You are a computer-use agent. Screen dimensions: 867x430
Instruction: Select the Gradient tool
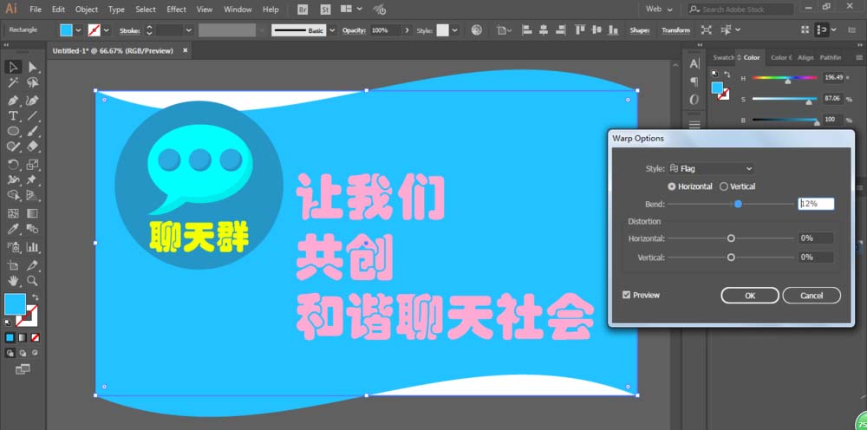pos(33,213)
